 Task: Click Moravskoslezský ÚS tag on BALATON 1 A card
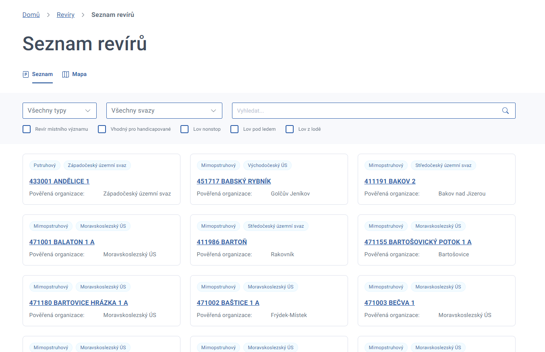coord(103,226)
